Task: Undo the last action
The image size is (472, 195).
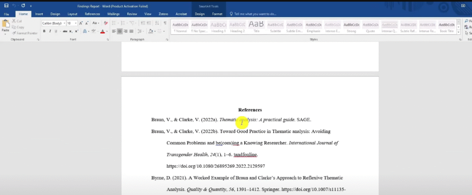Action: 14,6
